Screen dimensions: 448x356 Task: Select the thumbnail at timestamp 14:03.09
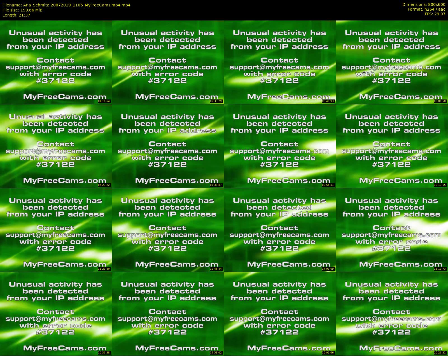280,230
